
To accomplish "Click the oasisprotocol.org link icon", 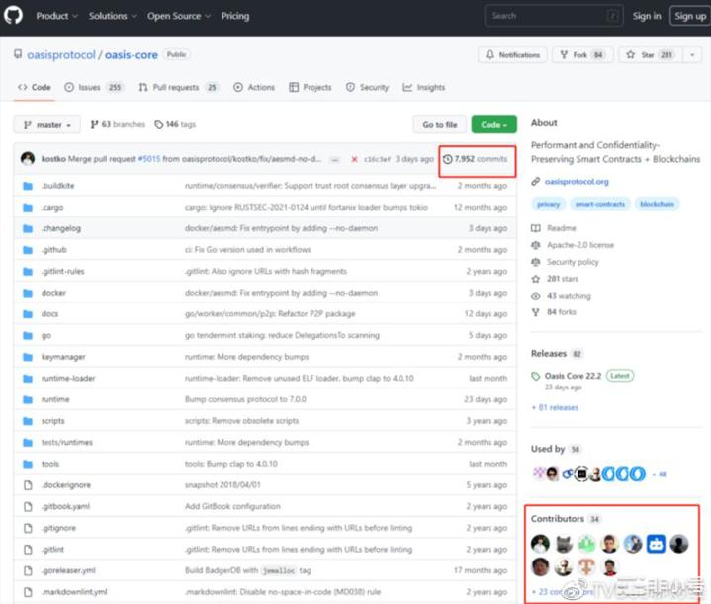I will point(535,182).
